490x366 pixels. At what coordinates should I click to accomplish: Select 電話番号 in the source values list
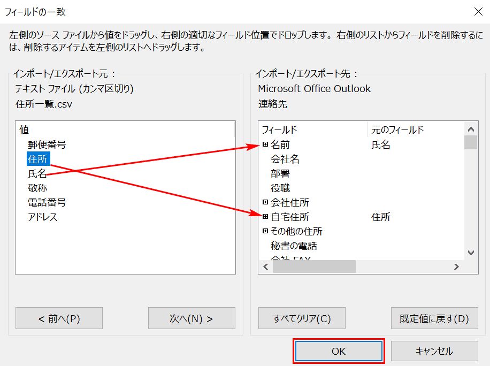tap(47, 202)
